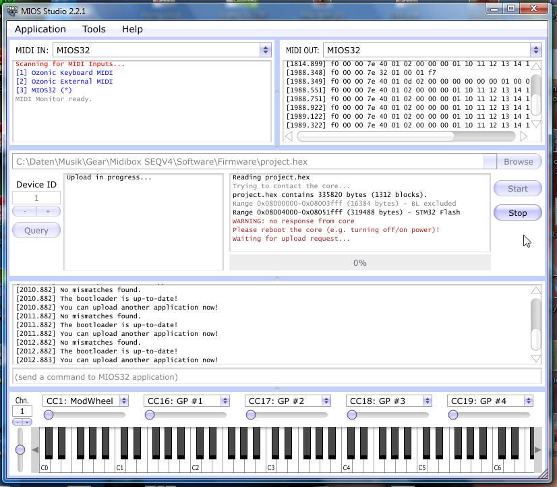Screen dimensions: 557x487
Task: Open the CC17: GP #2 dropdown
Action: (x=288, y=401)
